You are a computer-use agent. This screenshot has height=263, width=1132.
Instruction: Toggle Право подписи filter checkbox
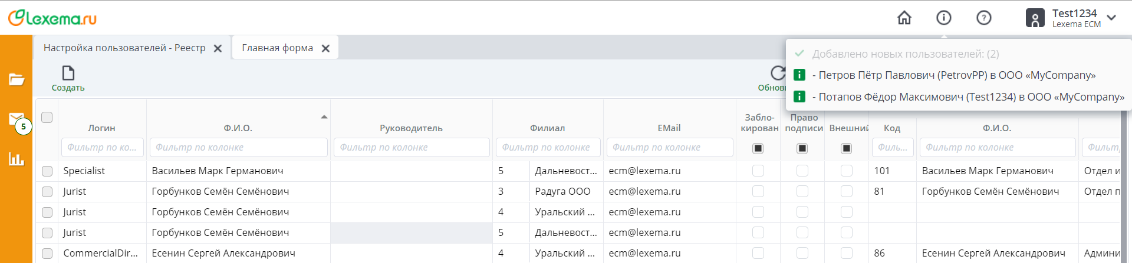coord(802,148)
